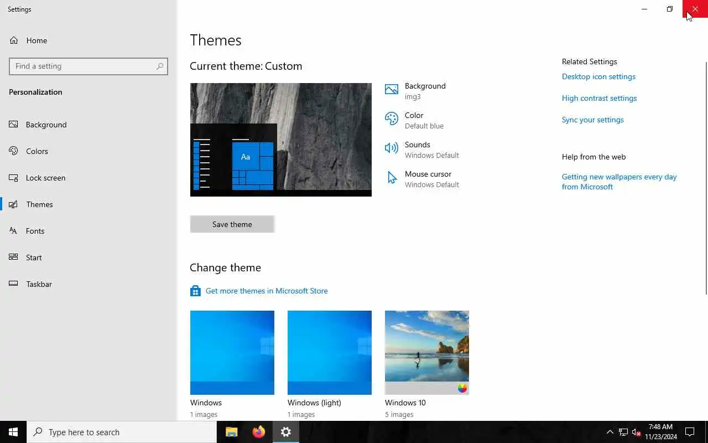Click the Color palette icon under Current theme

392,119
